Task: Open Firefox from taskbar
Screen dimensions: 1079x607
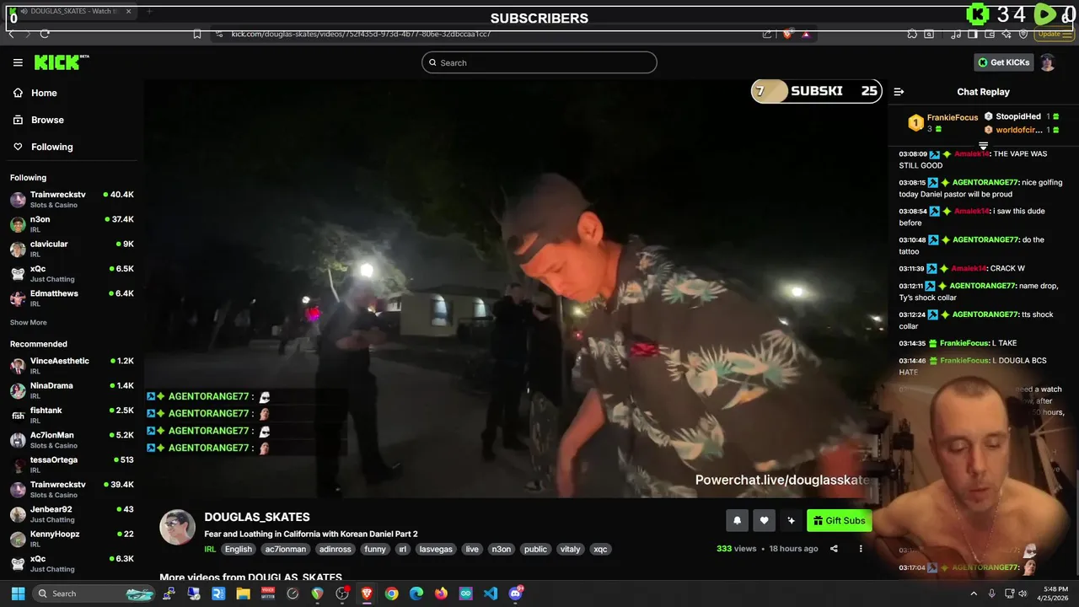Action: (x=441, y=594)
